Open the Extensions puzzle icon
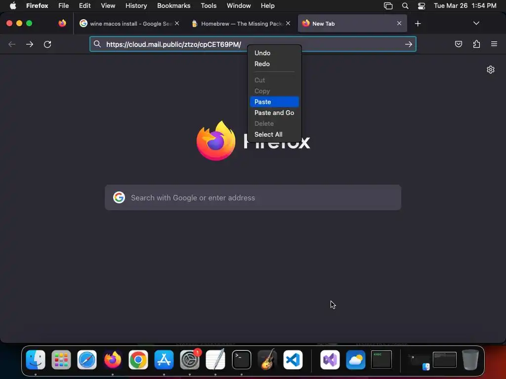The height and width of the screenshot is (379, 506). [476, 44]
